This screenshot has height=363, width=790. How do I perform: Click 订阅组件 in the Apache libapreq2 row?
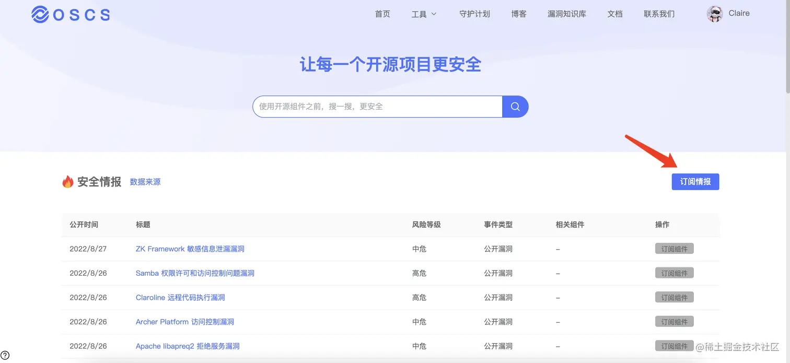675,346
